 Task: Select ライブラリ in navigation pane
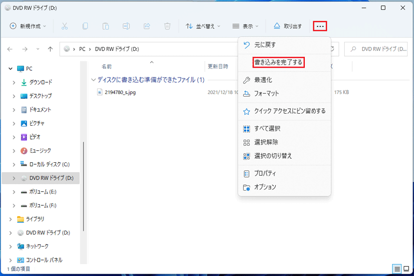(31, 219)
